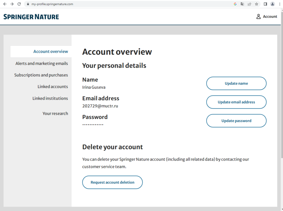Open the Chrome profile avatar

pyautogui.click(x=272, y=4)
